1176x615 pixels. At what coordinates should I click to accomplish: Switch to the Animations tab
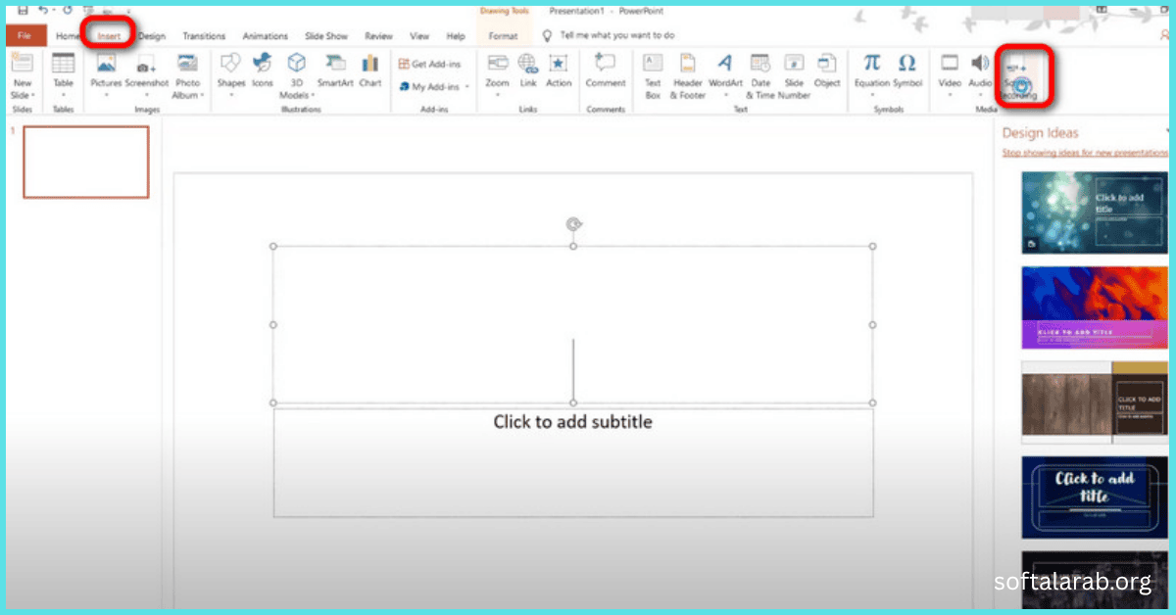266,36
